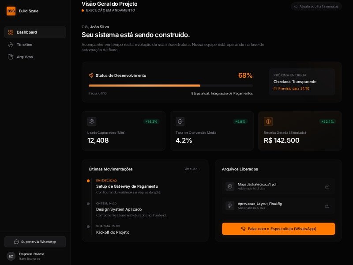
Task: Click the Atualizado há 12 minutos badge
Action: pyautogui.click(x=316, y=6)
